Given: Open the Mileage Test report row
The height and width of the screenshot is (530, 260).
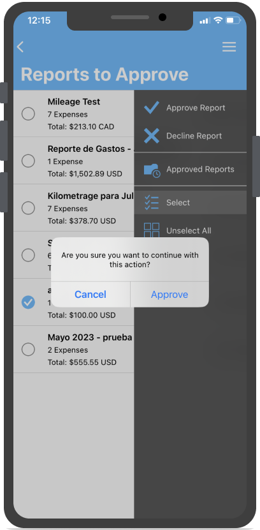Looking at the screenshot, I should tap(74, 114).
